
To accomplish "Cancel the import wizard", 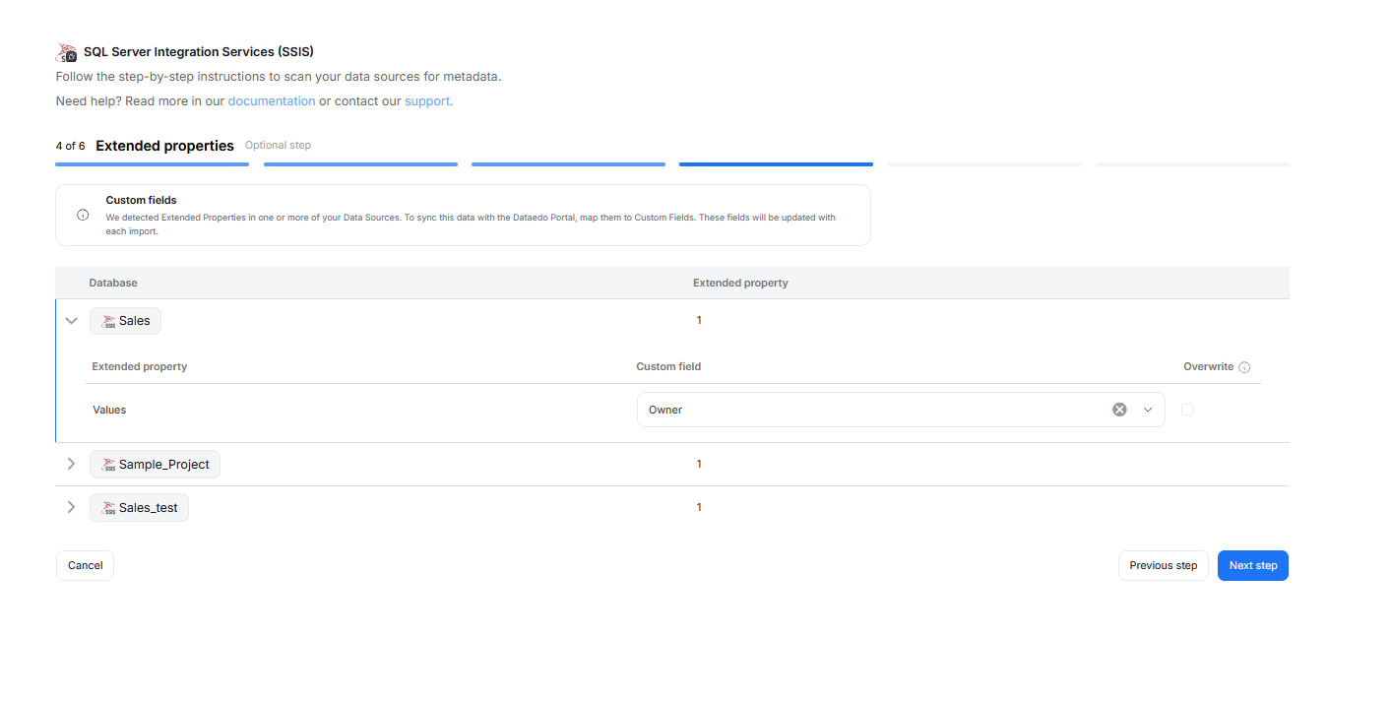I will (x=85, y=566).
